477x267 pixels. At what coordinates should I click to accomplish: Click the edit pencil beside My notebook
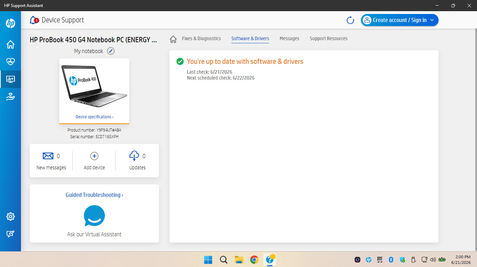tap(111, 51)
